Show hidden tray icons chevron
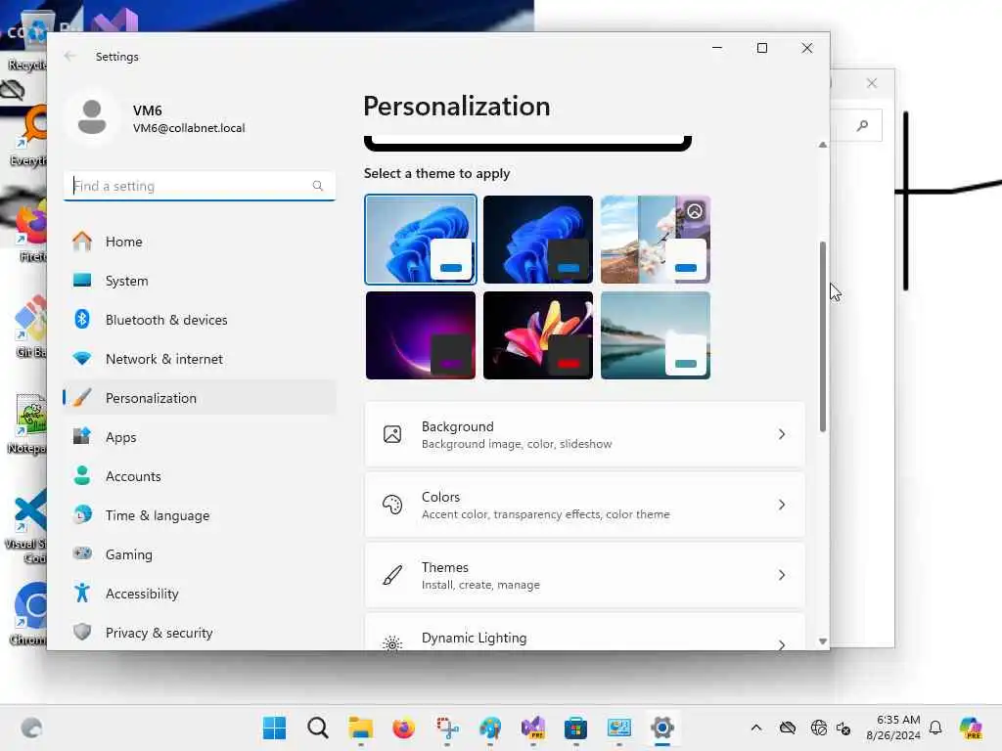 point(756,728)
